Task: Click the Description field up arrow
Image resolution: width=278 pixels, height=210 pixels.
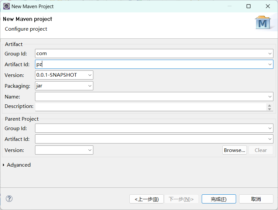Action: (x=269, y=106)
